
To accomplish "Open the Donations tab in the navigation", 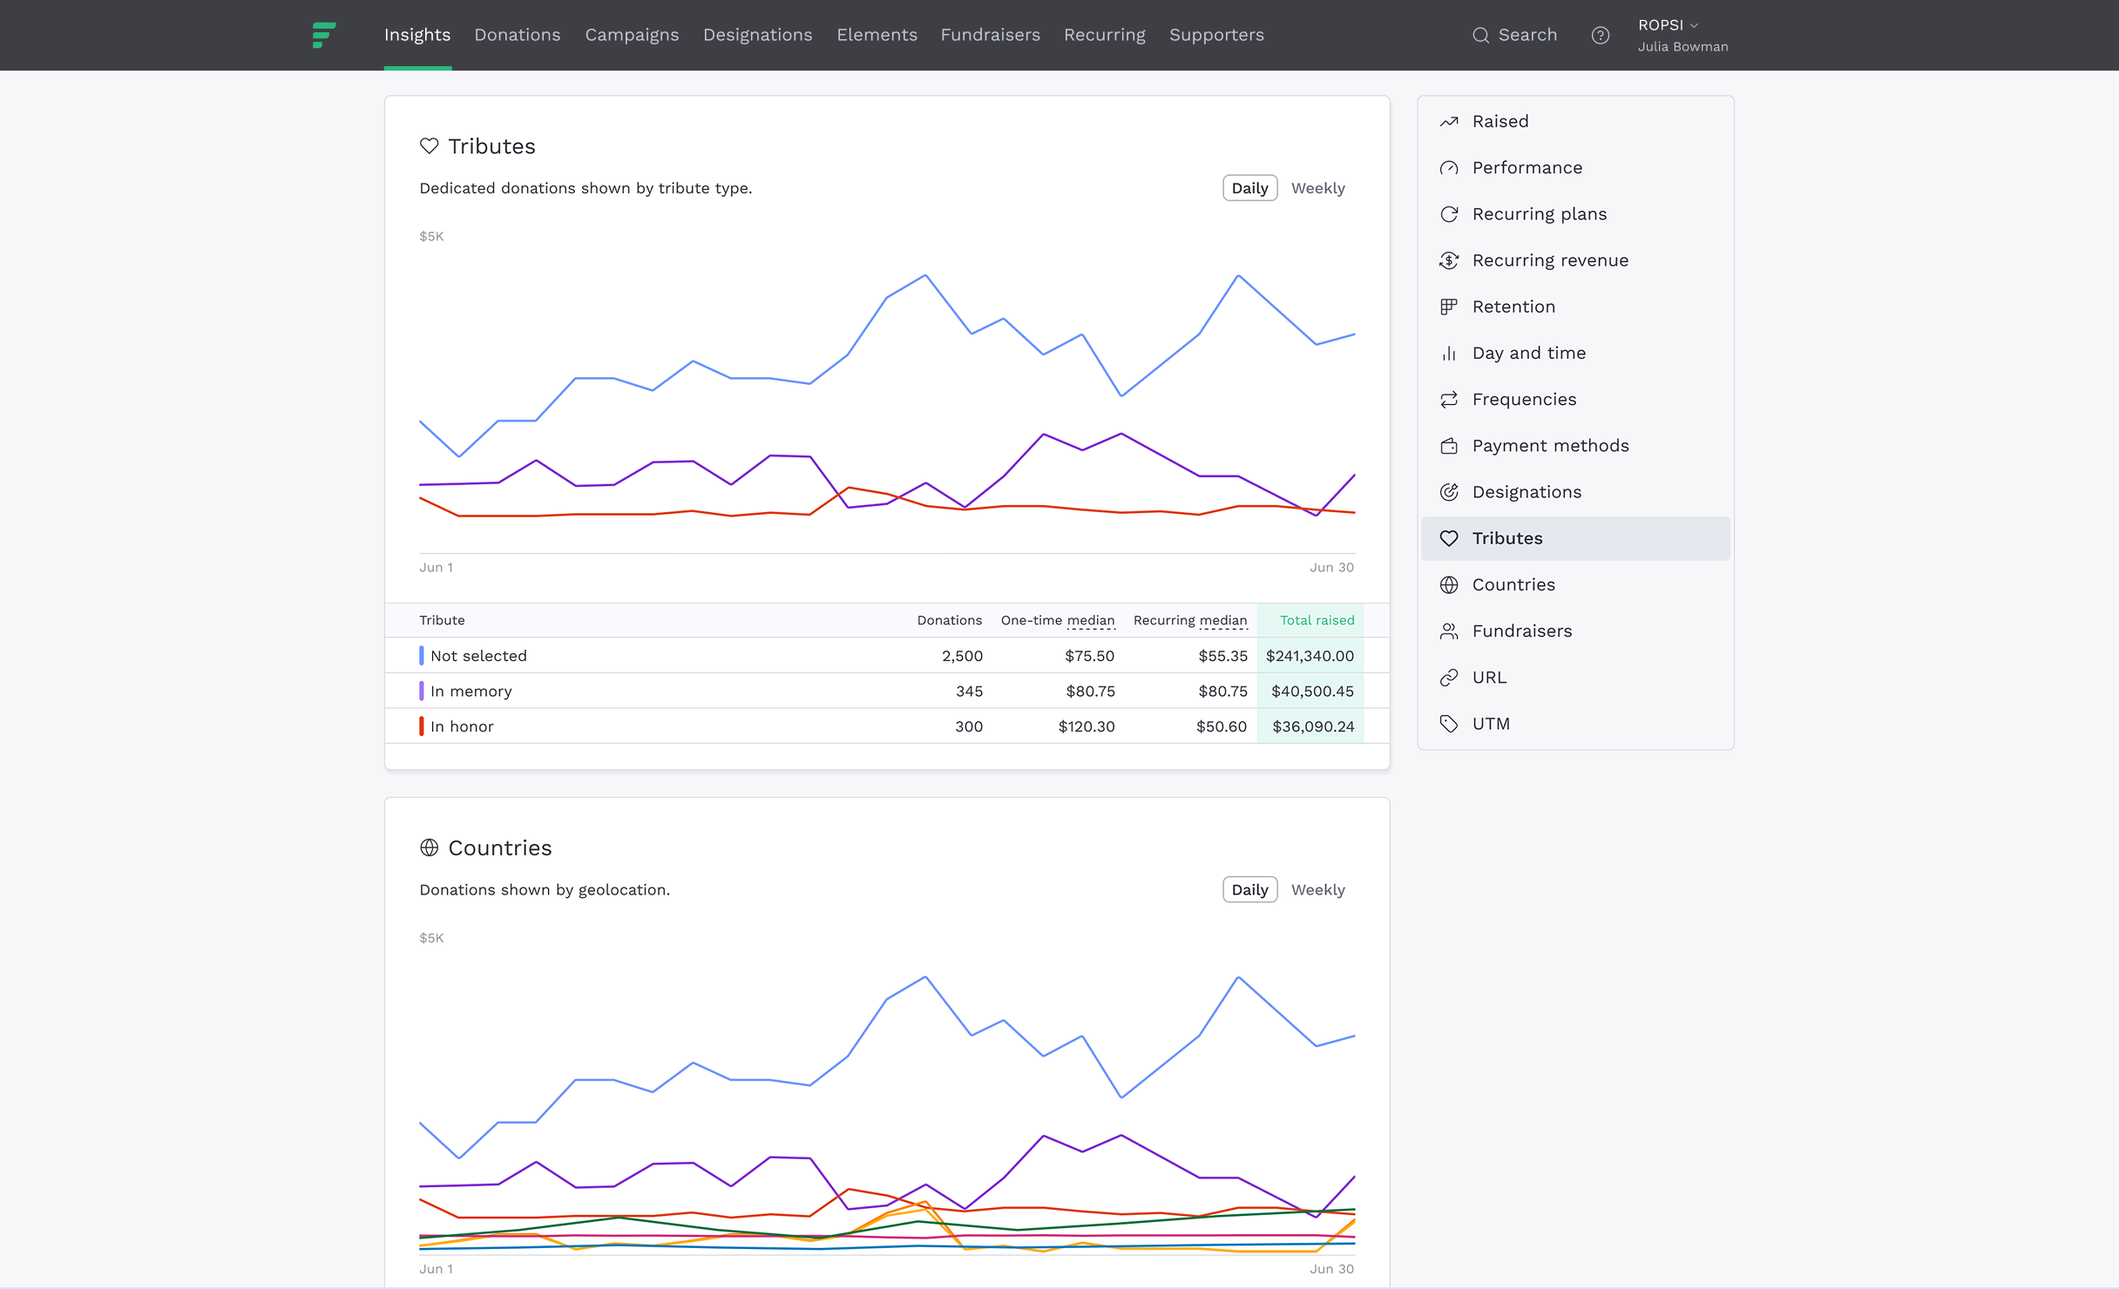I will click(x=517, y=35).
